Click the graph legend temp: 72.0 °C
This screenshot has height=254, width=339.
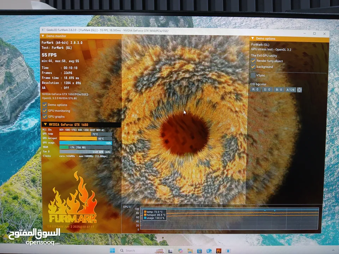(155, 212)
